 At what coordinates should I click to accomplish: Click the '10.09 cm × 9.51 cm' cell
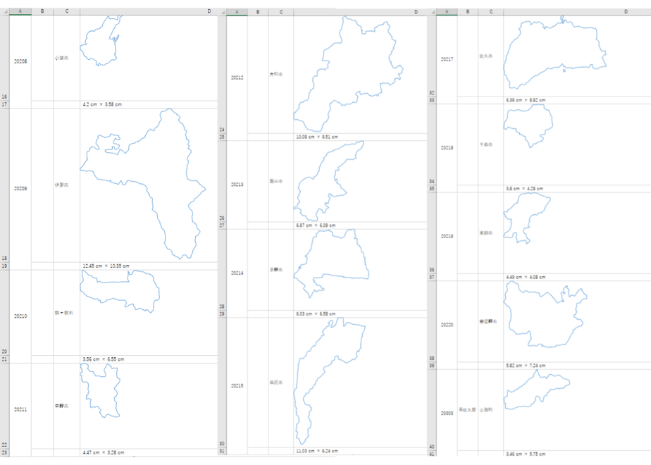(360, 137)
